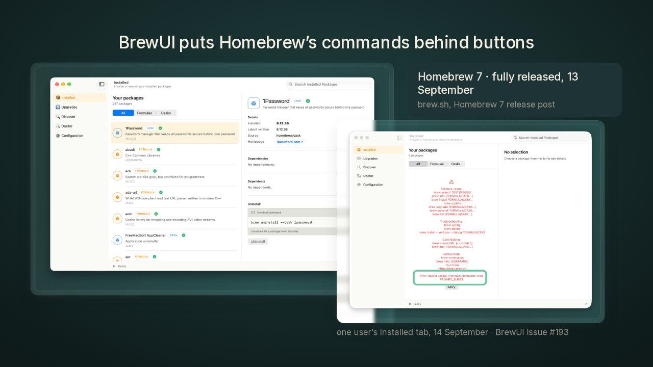Open the 1password.com homepage link
This screenshot has width=653, height=367.
(x=290, y=142)
